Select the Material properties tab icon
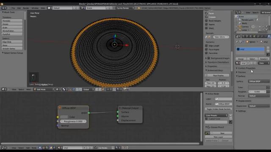 click(x=269, y=36)
